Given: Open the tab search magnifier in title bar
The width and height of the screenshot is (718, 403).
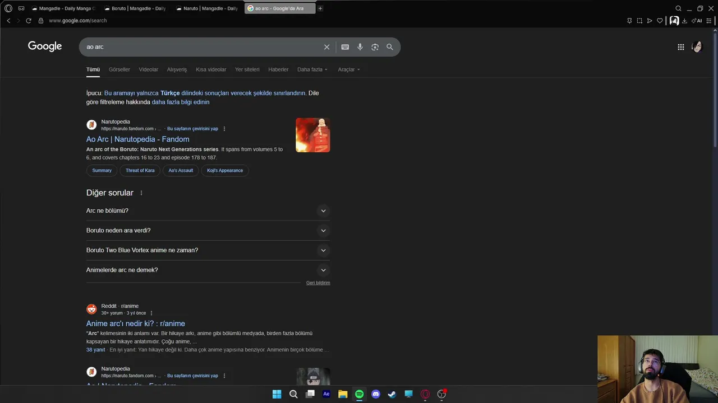Looking at the screenshot, I should point(678,8).
